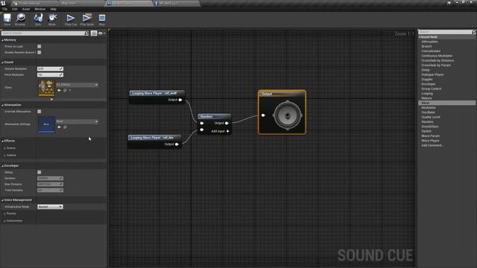
Task: Browse to Attenuation Settings asset magnifier icon
Action: (65, 127)
